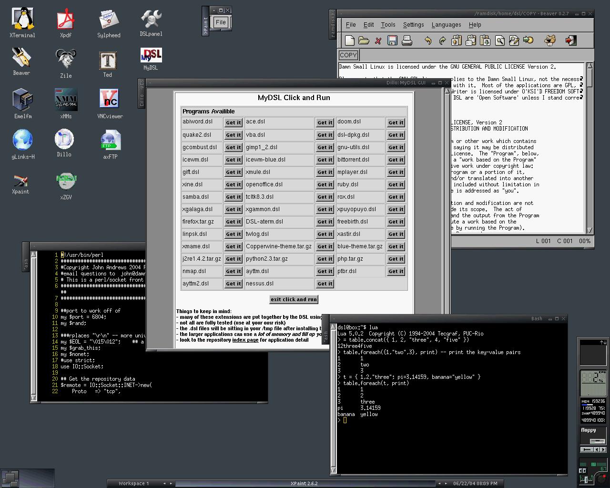Open Beaver's Settings menu

tap(413, 25)
